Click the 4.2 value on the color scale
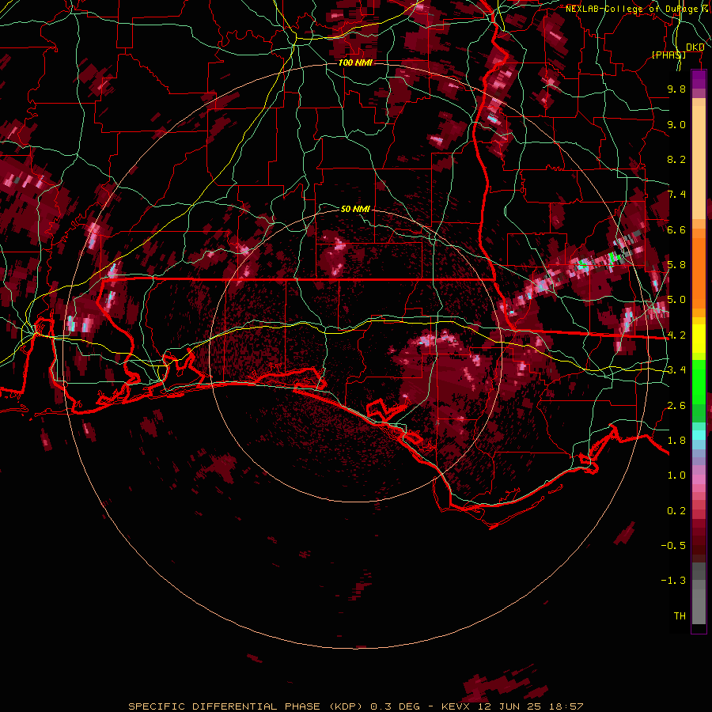 pos(676,335)
